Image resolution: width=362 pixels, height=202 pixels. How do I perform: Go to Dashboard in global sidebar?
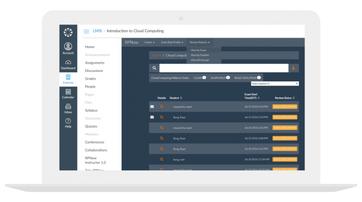click(x=68, y=65)
